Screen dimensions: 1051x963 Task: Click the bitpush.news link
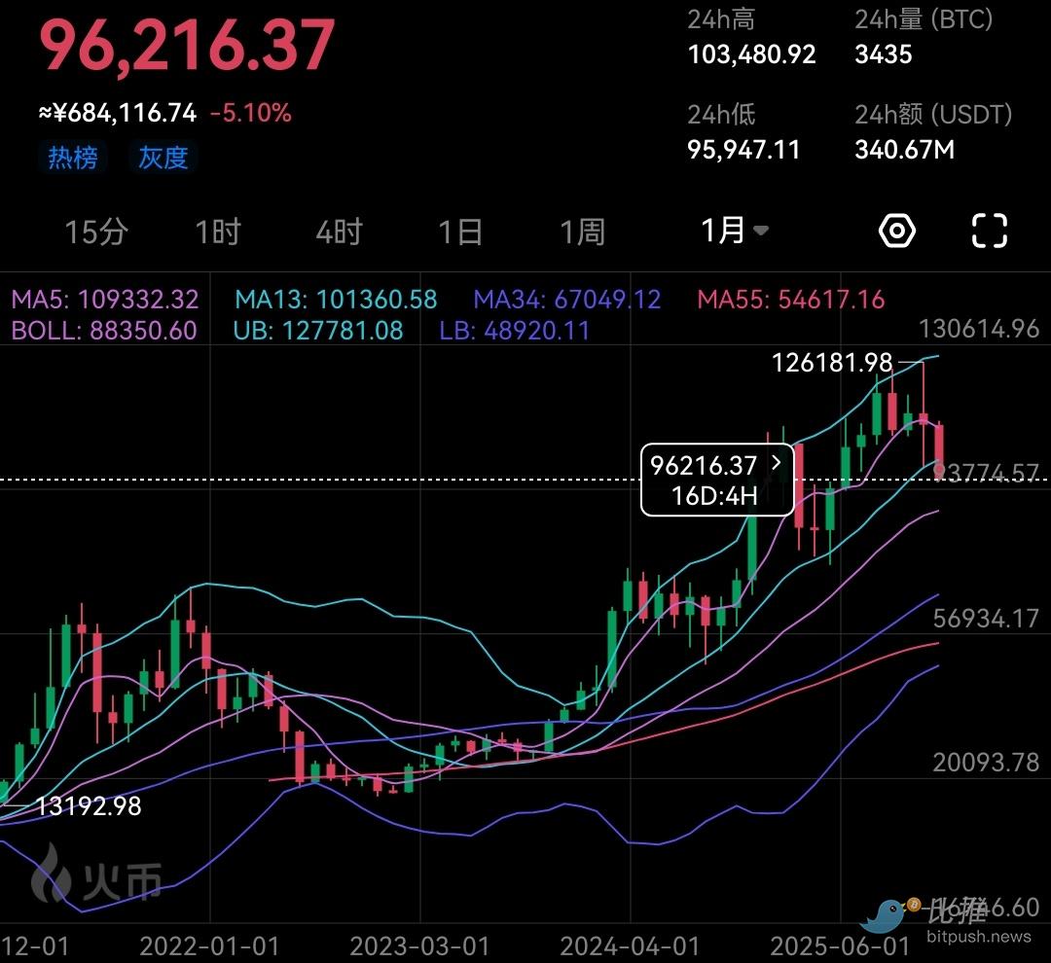(978, 938)
